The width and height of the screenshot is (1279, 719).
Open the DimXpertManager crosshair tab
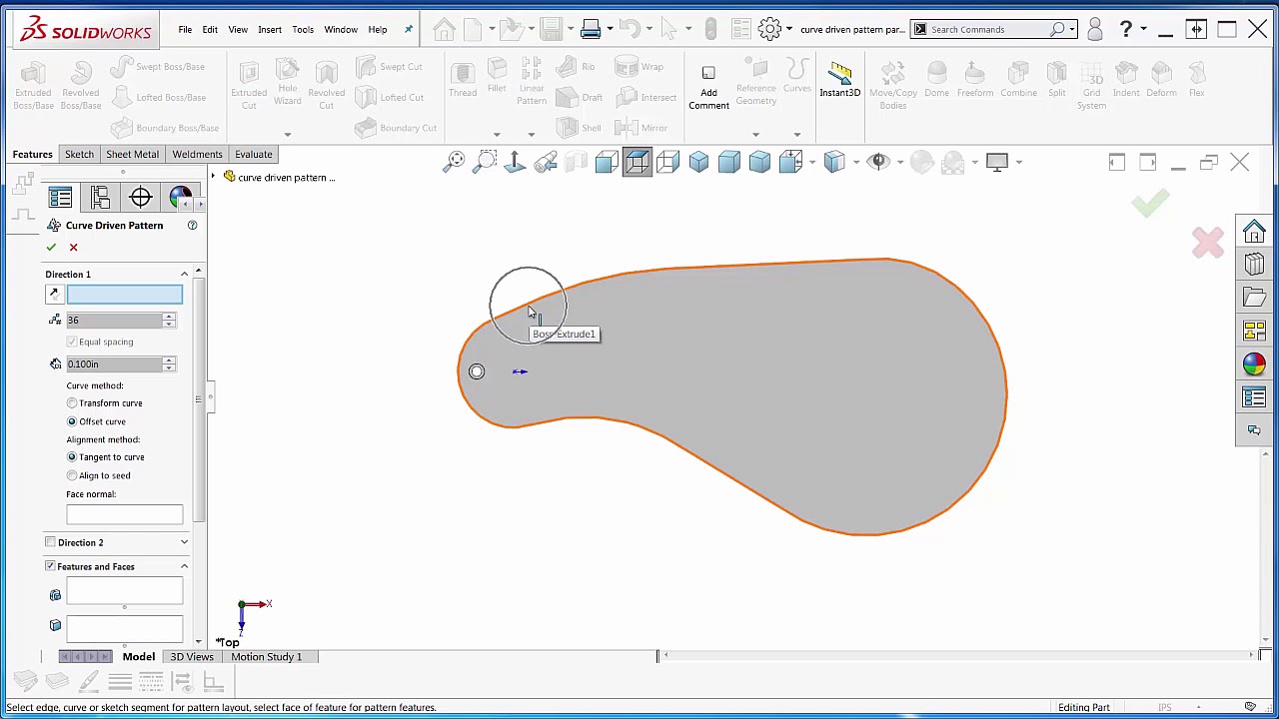pyautogui.click(x=140, y=198)
